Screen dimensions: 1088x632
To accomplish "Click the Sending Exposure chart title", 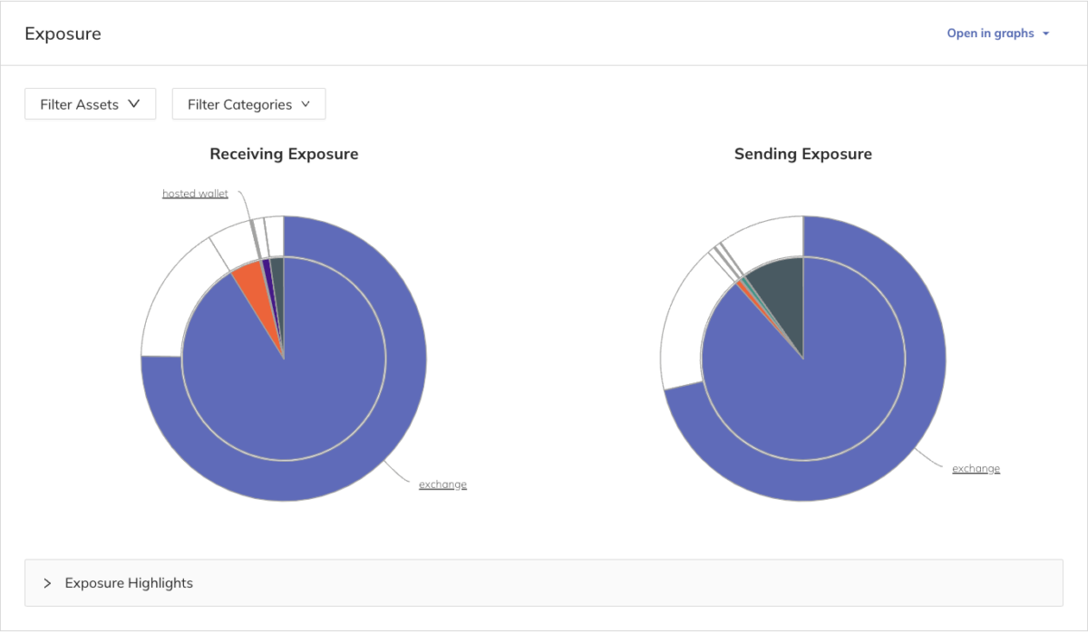I will pyautogui.click(x=803, y=154).
